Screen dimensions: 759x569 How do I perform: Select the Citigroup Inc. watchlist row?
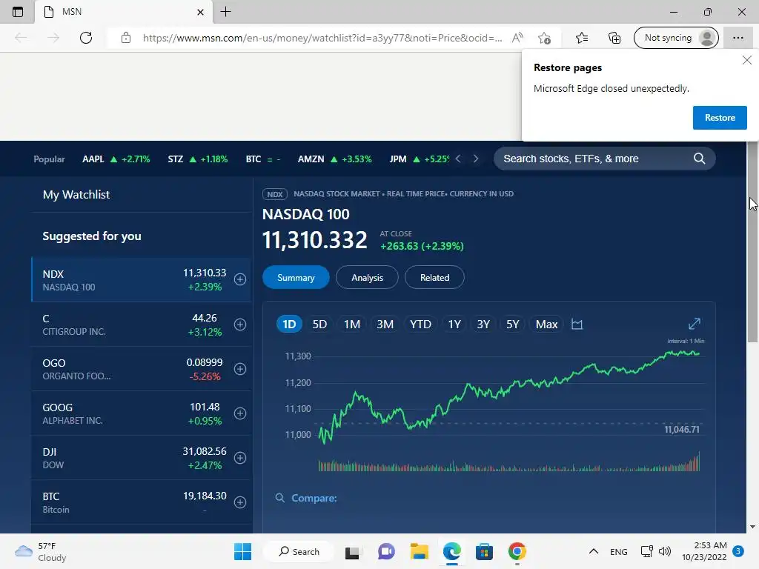pyautogui.click(x=142, y=325)
